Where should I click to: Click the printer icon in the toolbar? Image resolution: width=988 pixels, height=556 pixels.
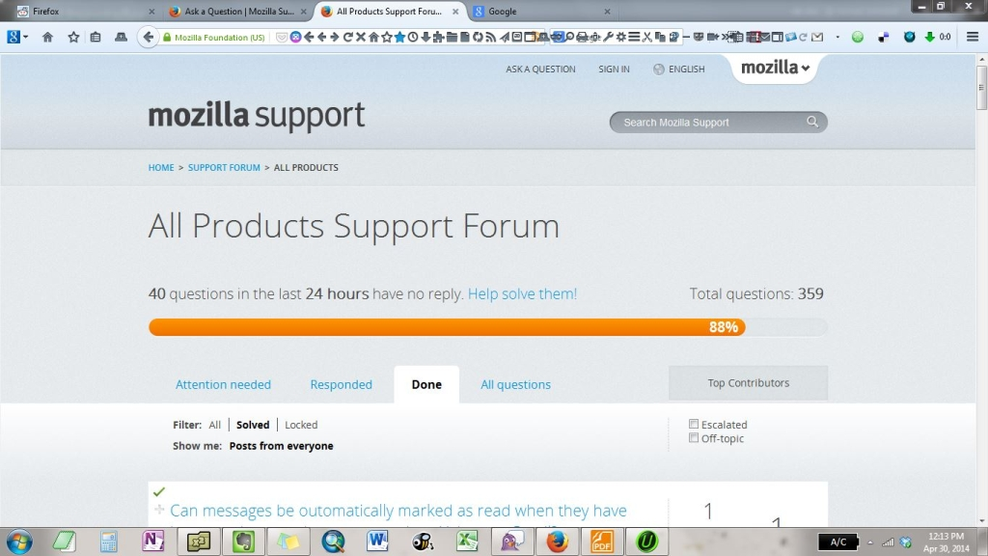583,38
